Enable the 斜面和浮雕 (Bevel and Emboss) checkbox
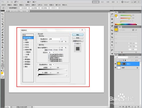Screen dimensions: 142x108 click(x=24, y=50)
